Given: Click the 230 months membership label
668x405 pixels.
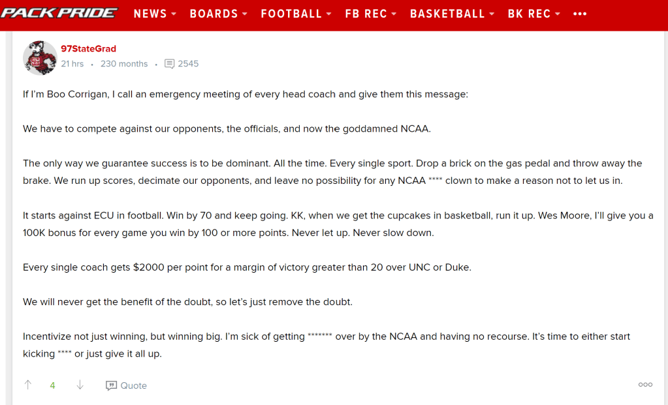Looking at the screenshot, I should coord(124,64).
